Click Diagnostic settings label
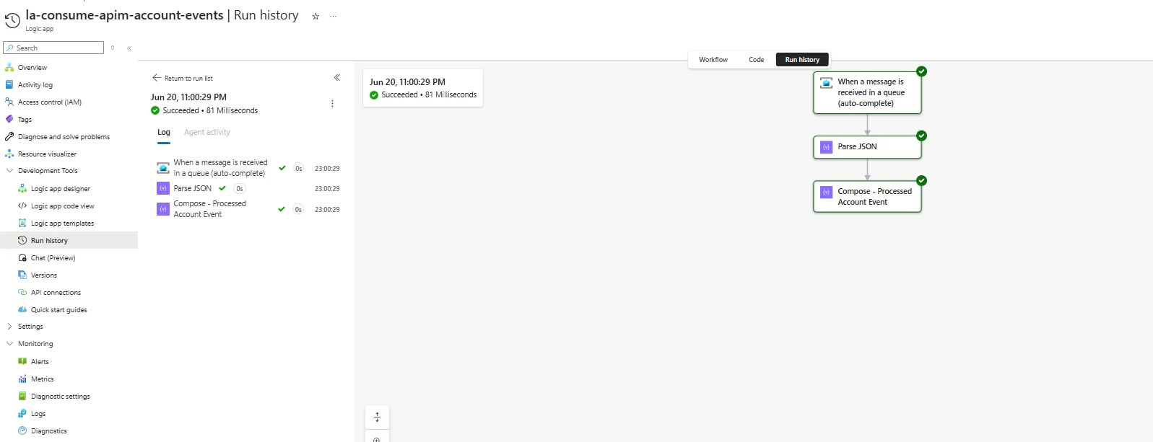Viewport: 1153px width, 442px height. pyautogui.click(x=61, y=397)
